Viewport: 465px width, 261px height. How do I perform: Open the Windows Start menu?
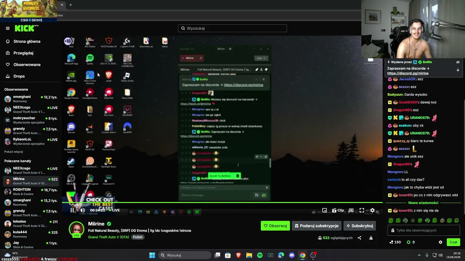[x=152, y=255]
